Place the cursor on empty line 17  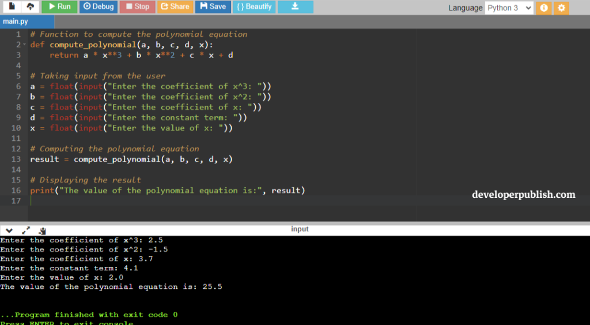coord(222,201)
